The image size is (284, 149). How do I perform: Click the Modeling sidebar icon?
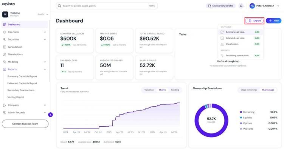pos(5,62)
